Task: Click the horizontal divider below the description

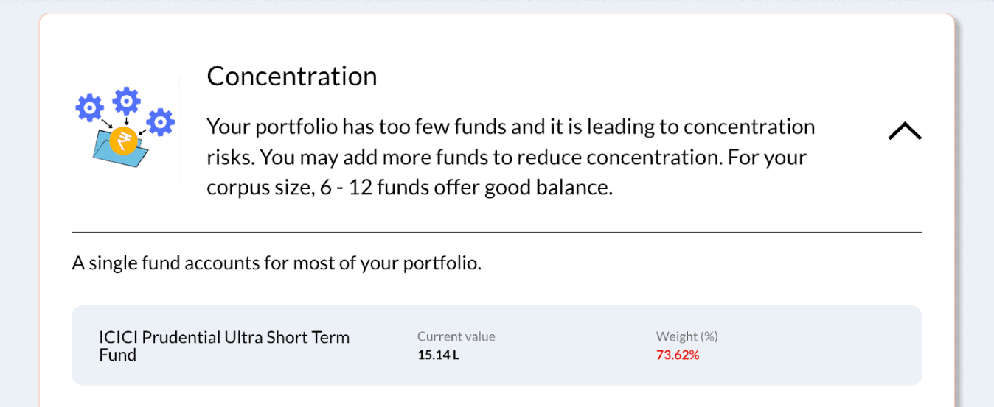Action: tap(497, 232)
